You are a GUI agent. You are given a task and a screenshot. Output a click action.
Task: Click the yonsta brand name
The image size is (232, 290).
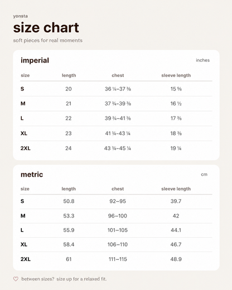(x=21, y=16)
